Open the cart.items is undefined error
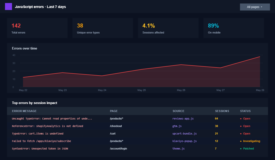Viewport: 275px width, 160px height. click(x=37, y=134)
